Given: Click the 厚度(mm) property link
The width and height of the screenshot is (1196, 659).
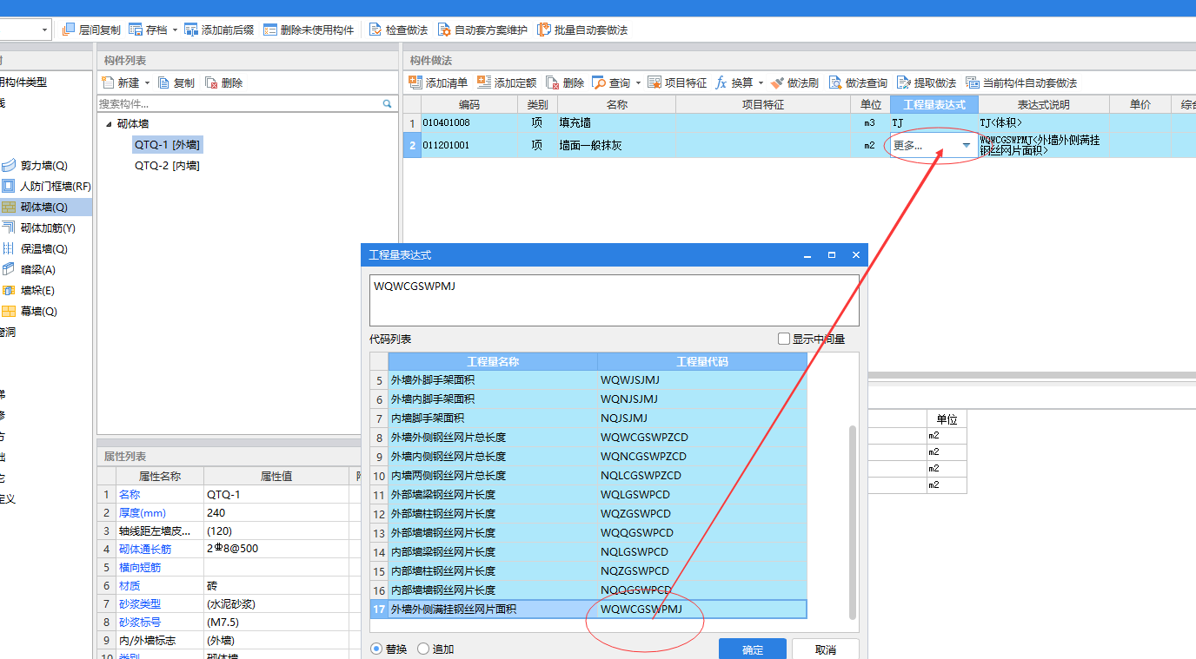Looking at the screenshot, I should [x=142, y=512].
